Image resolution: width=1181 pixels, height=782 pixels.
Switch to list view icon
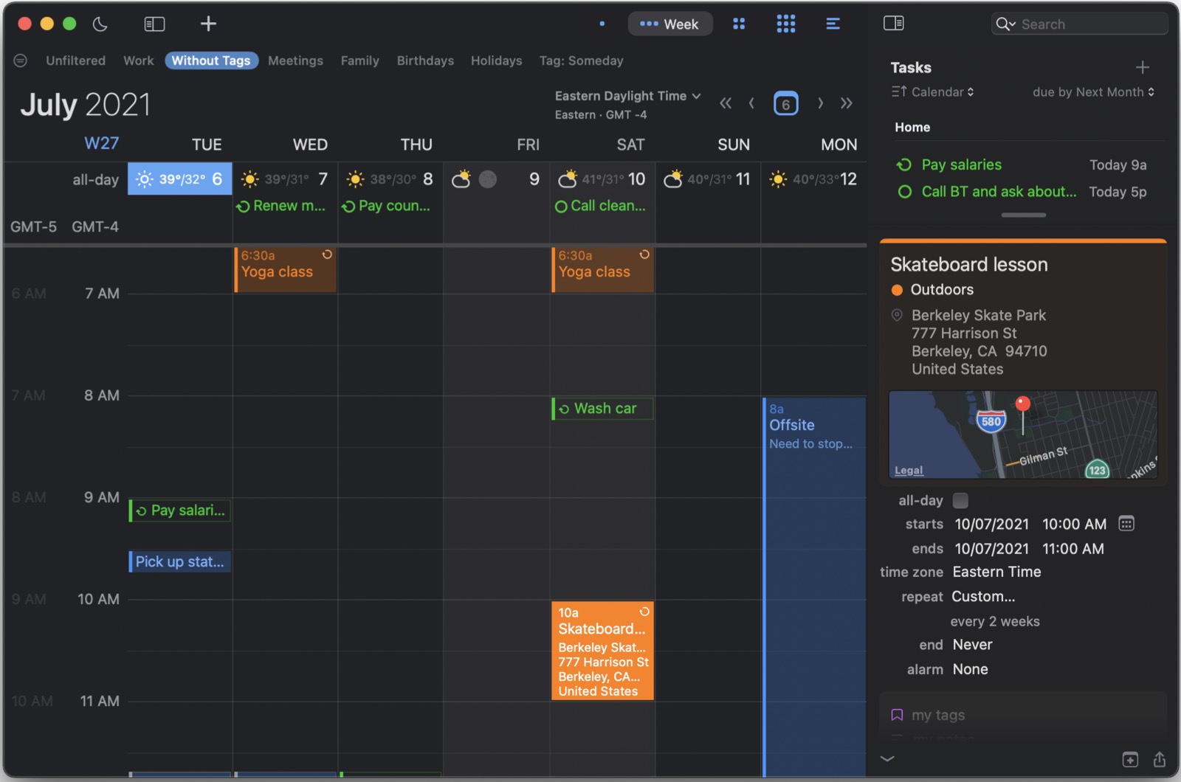coord(833,24)
